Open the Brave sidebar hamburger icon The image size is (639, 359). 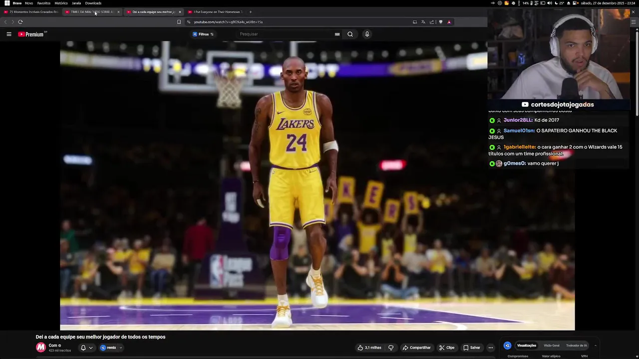[634, 22]
